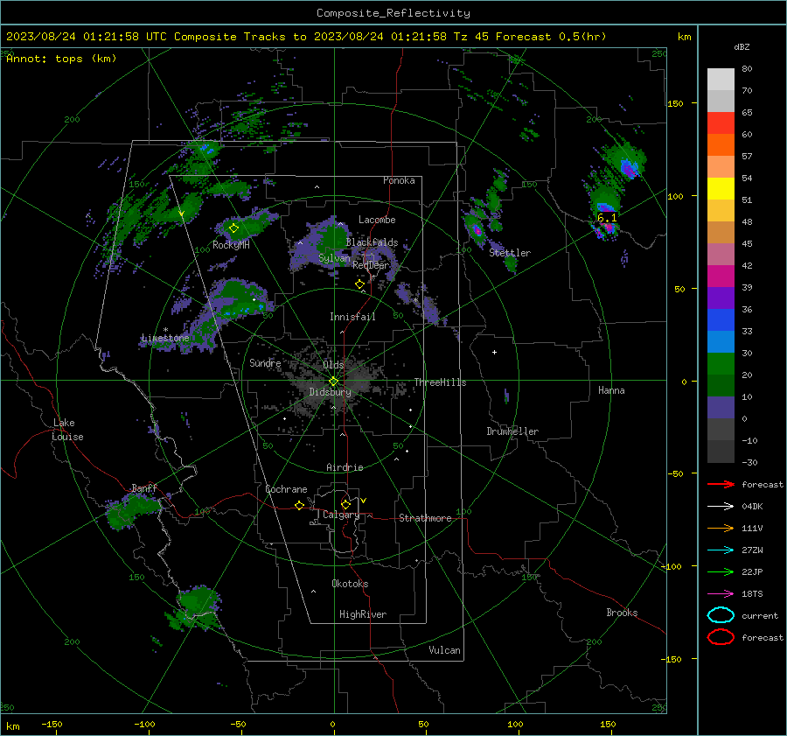The image size is (787, 736).
Task: Click the yellow diamond marker above Calgary
Action: point(345,504)
